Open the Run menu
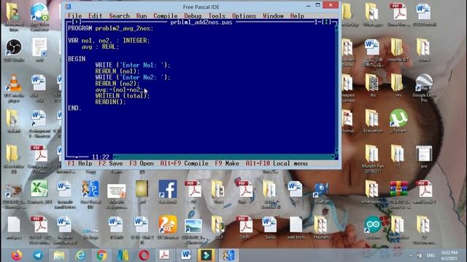Image resolution: width=467 pixels, height=262 pixels. pos(142,16)
